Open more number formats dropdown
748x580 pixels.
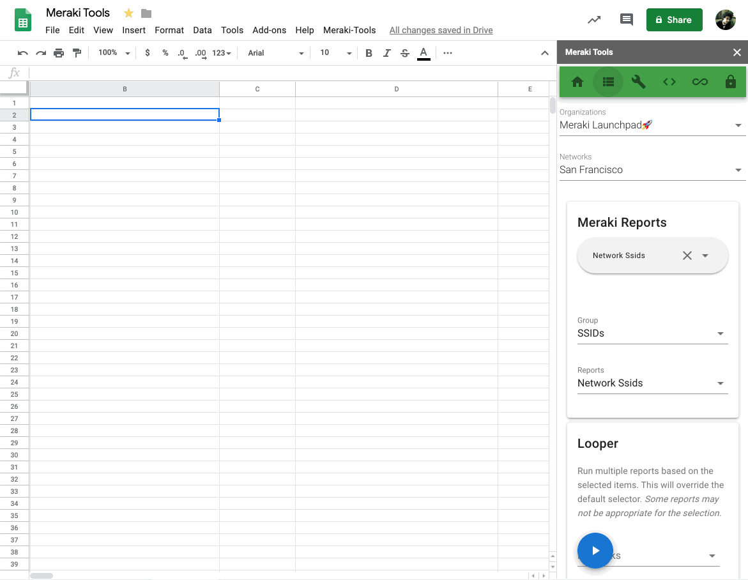point(222,53)
